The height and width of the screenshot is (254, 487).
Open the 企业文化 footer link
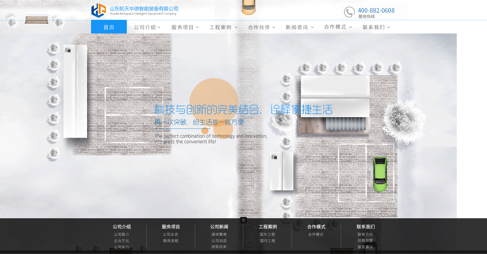click(x=121, y=241)
